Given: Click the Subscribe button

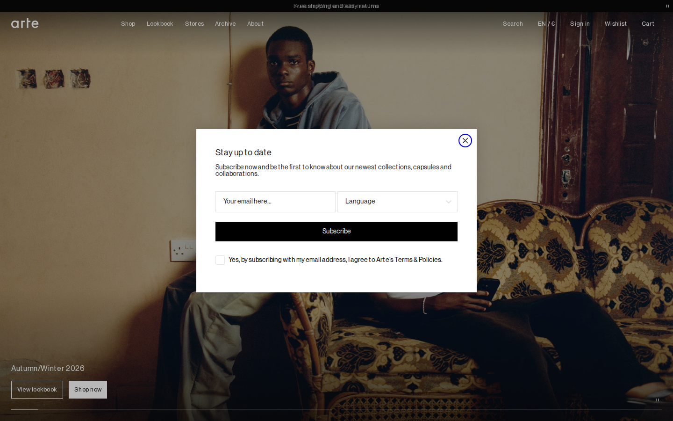Looking at the screenshot, I should pos(336,232).
